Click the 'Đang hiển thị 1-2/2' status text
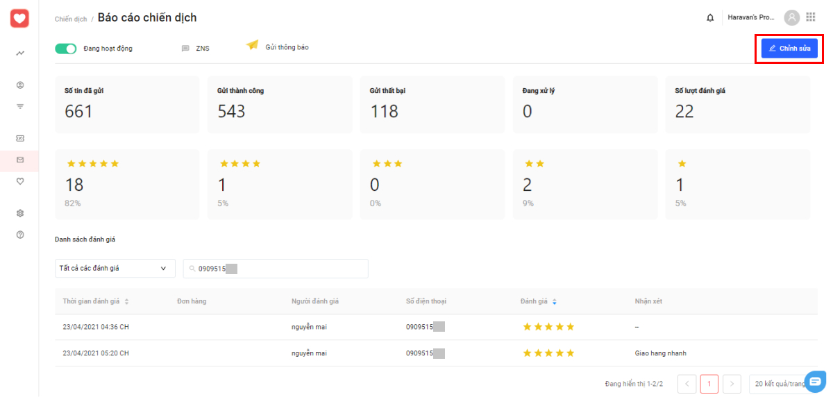This screenshot has width=833, height=397. (x=634, y=384)
